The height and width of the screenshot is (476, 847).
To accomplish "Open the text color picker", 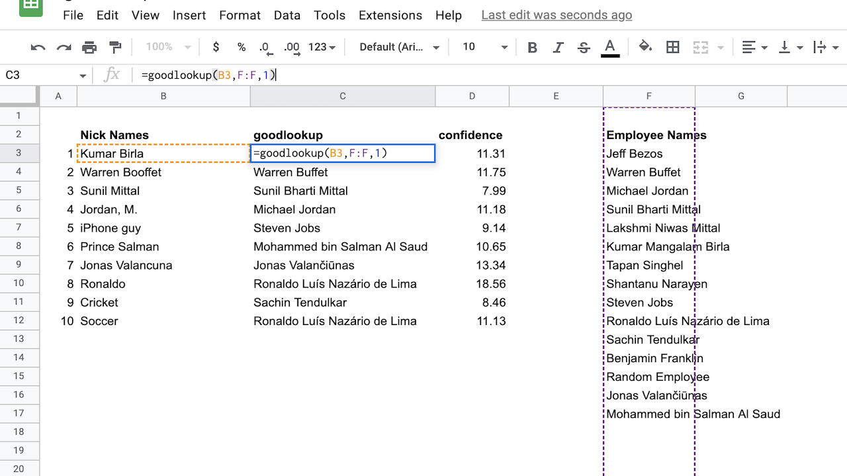I will click(610, 48).
